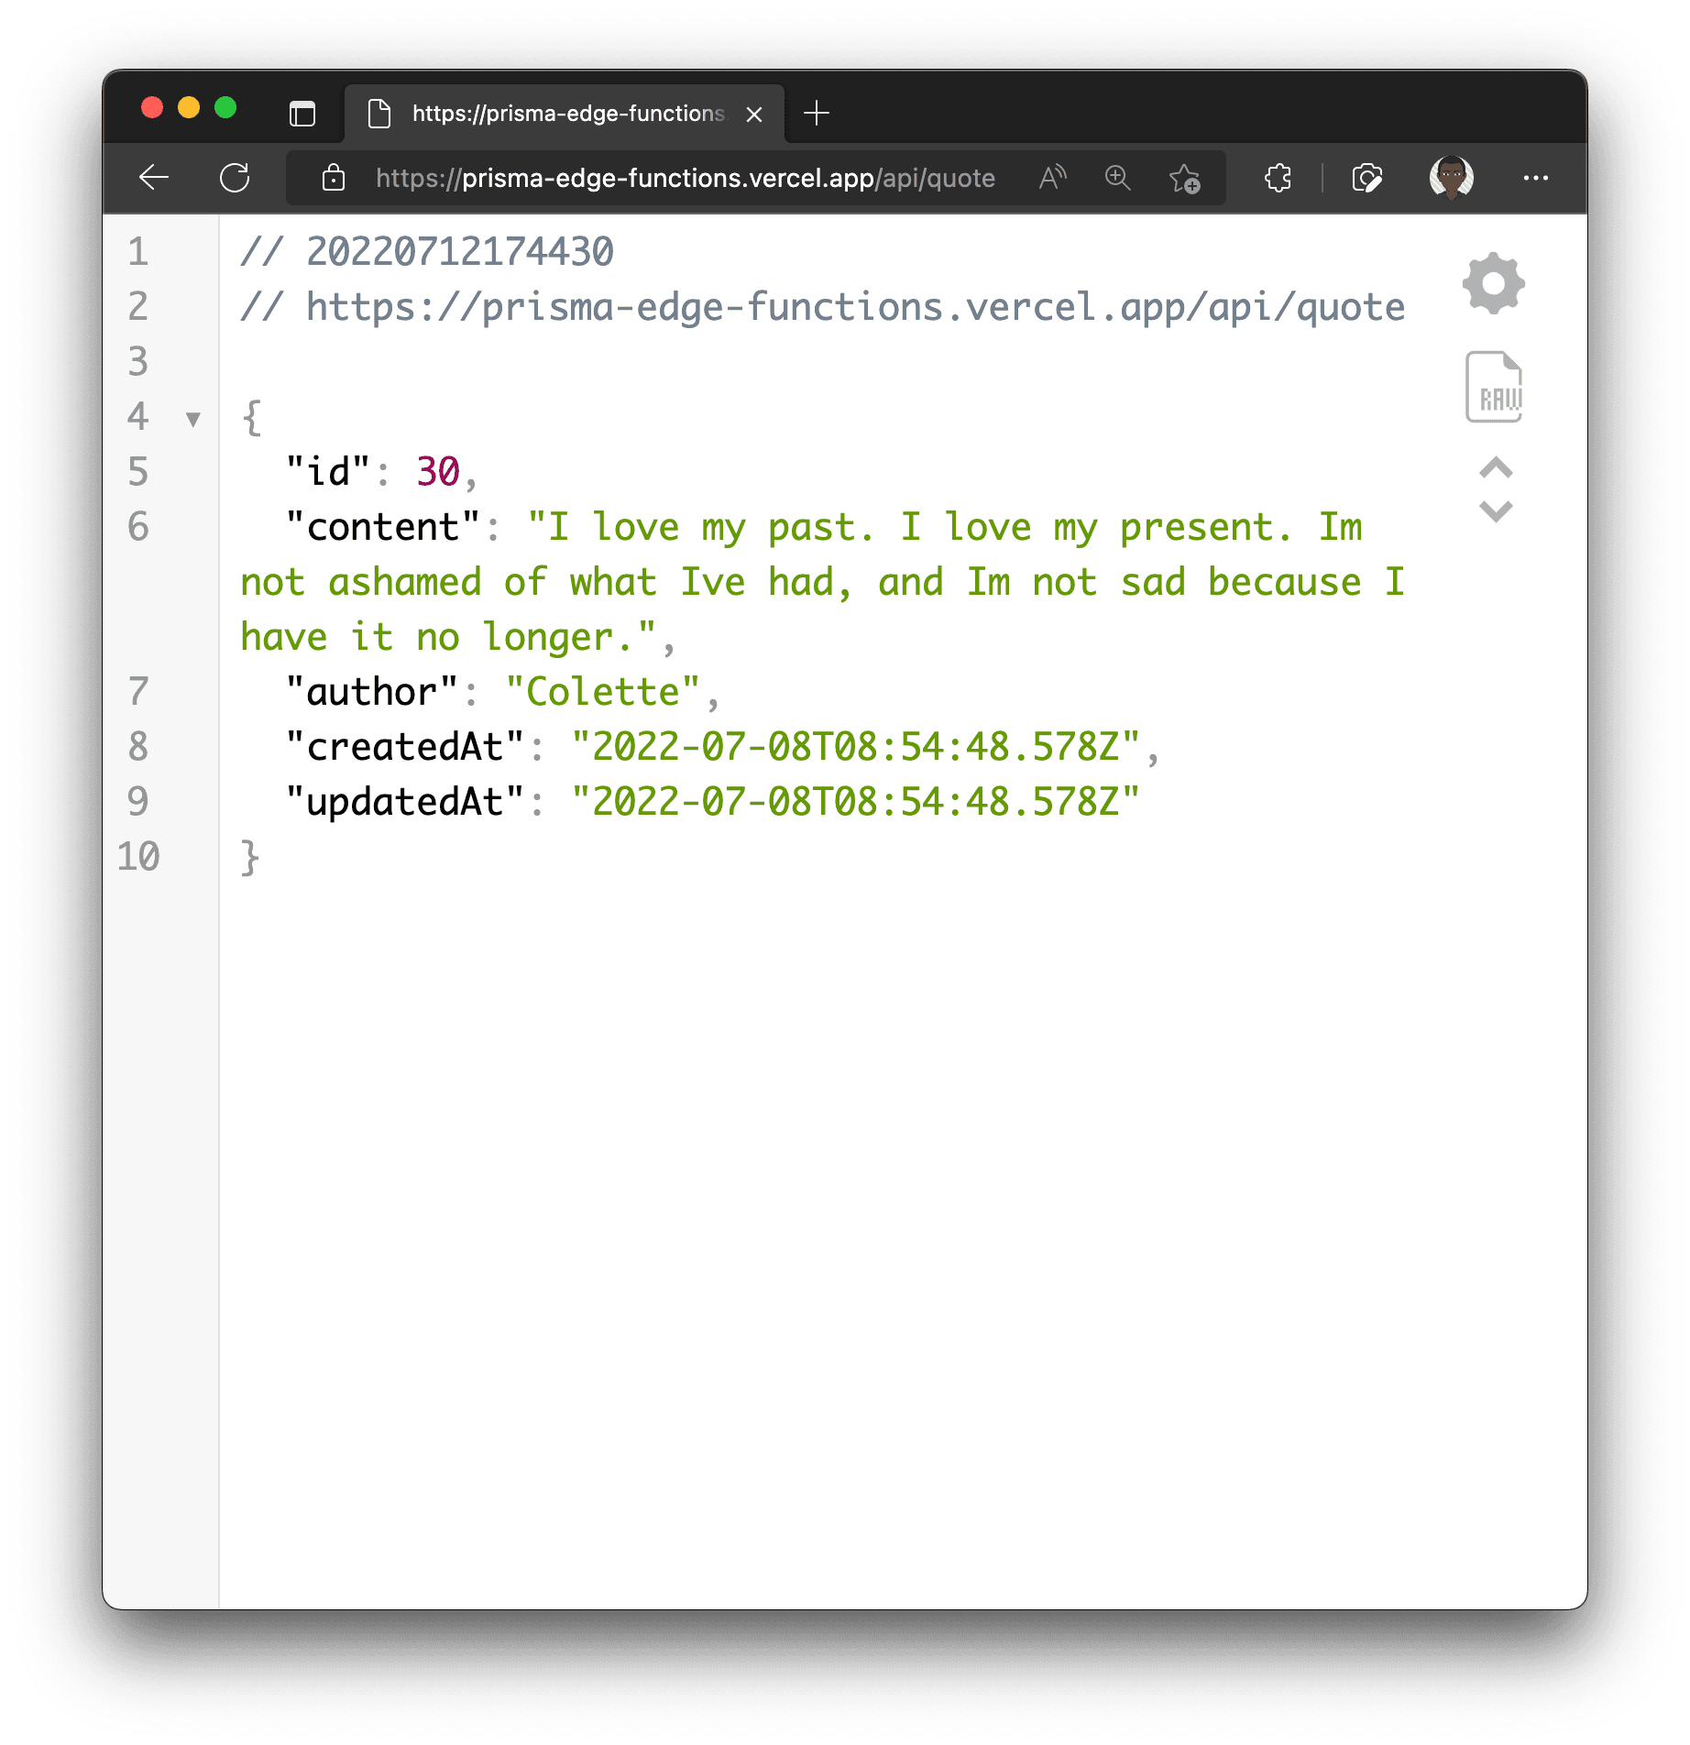
Task: Click the expand-all down chevron
Action: [x=1496, y=511]
